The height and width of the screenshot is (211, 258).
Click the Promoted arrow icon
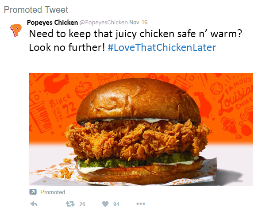33,192
